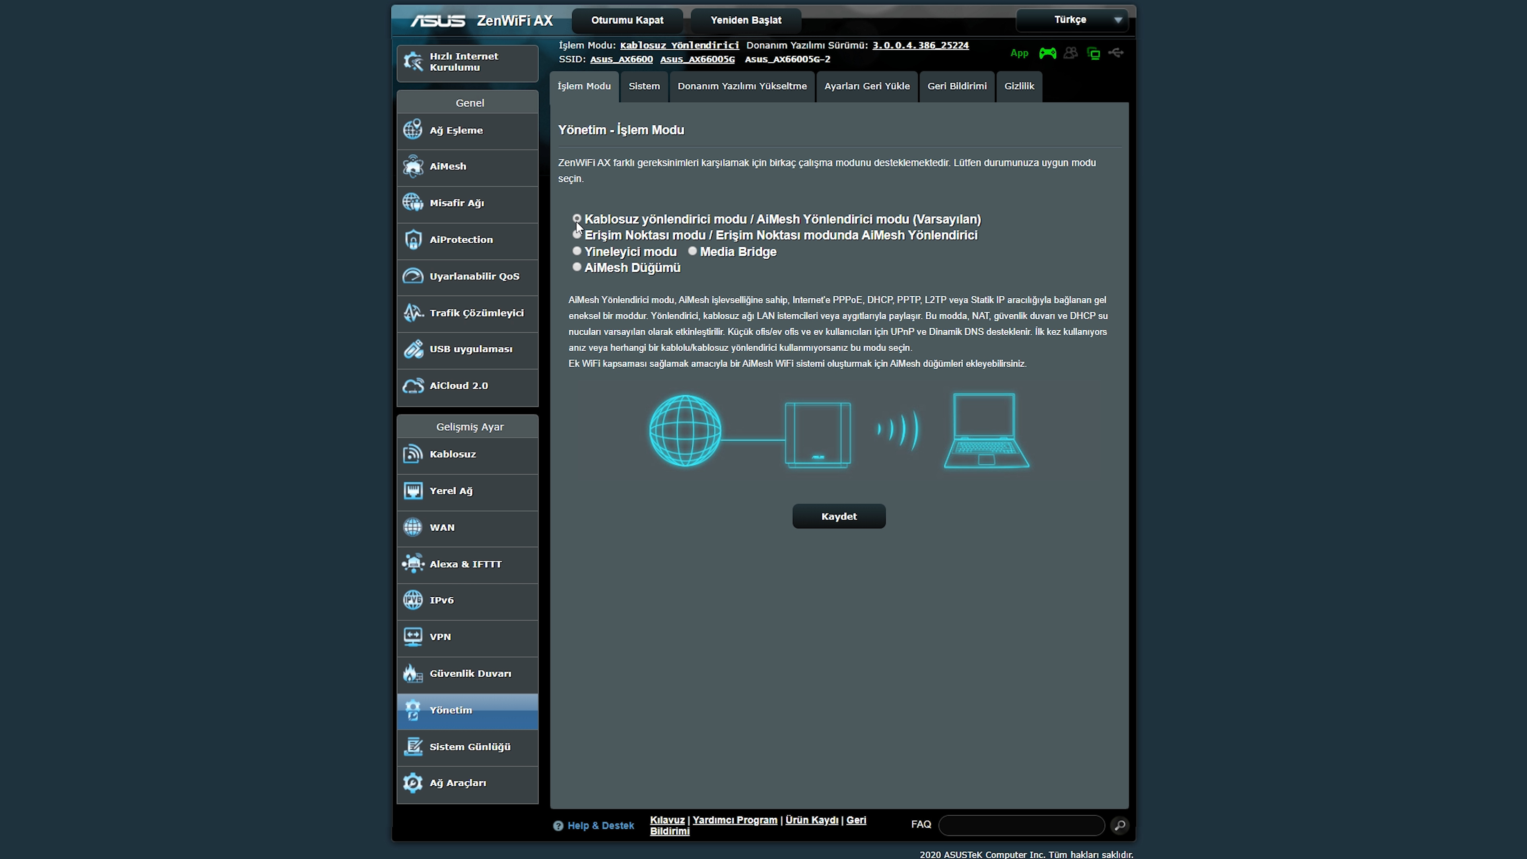Screen dimensions: 1527x859
Task: Open AiProtection shield icon
Action: click(413, 239)
